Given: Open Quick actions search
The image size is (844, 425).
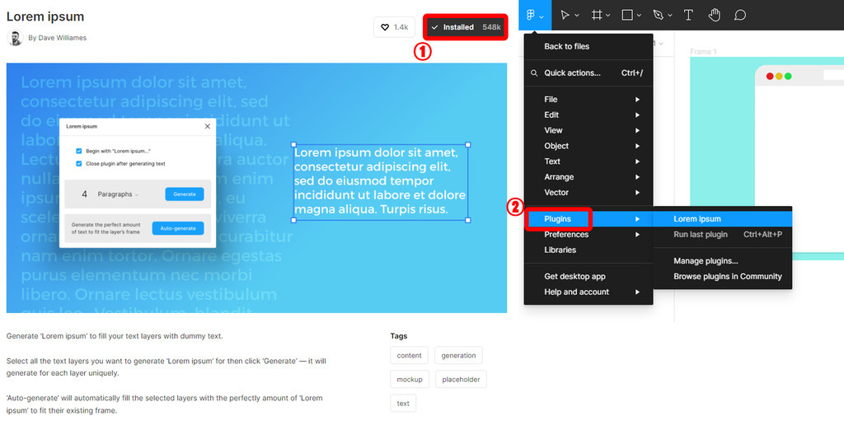Looking at the screenshot, I should (x=588, y=72).
